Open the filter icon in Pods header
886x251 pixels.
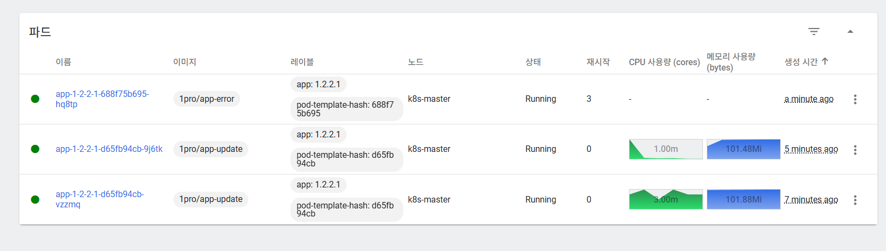click(x=814, y=32)
